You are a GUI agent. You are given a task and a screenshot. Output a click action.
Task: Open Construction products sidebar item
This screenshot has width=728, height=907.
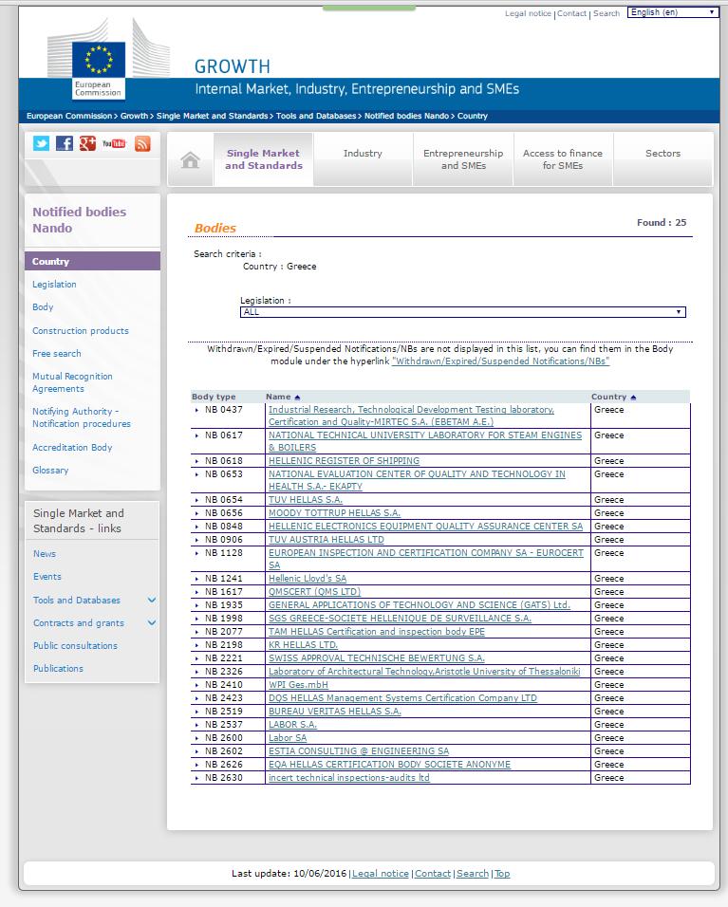(81, 331)
